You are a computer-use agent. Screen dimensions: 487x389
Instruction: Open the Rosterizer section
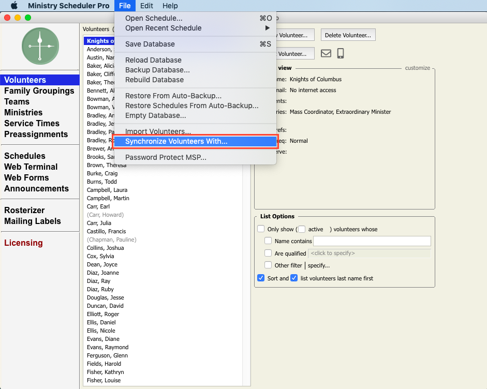24,210
